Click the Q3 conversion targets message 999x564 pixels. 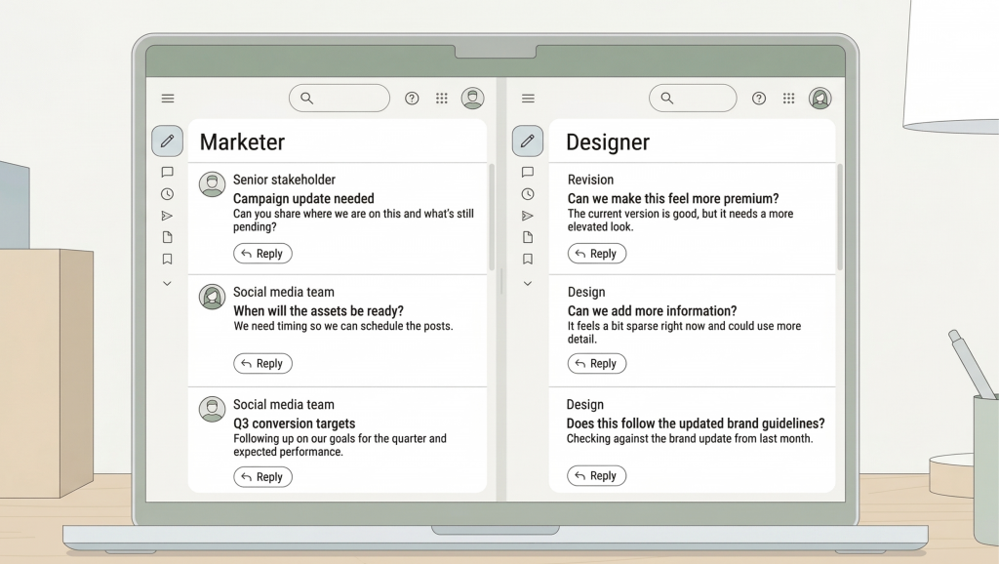[293, 423]
